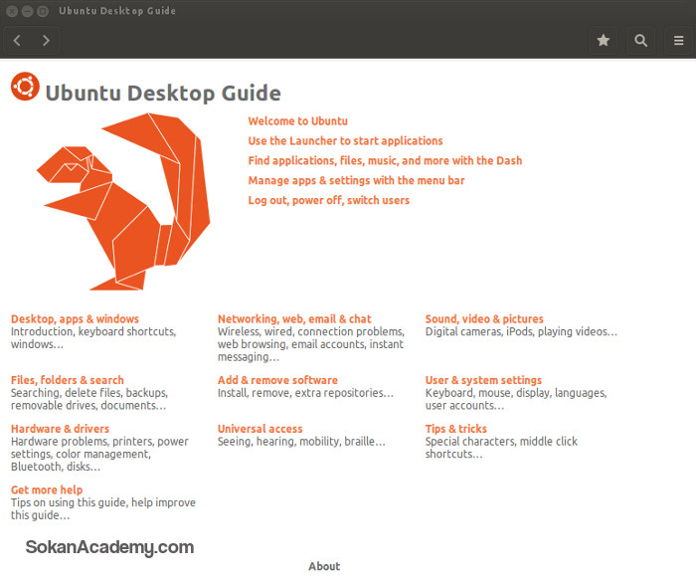The image size is (696, 583).
Task: Open Sound, video & pictures topic
Action: (484, 319)
